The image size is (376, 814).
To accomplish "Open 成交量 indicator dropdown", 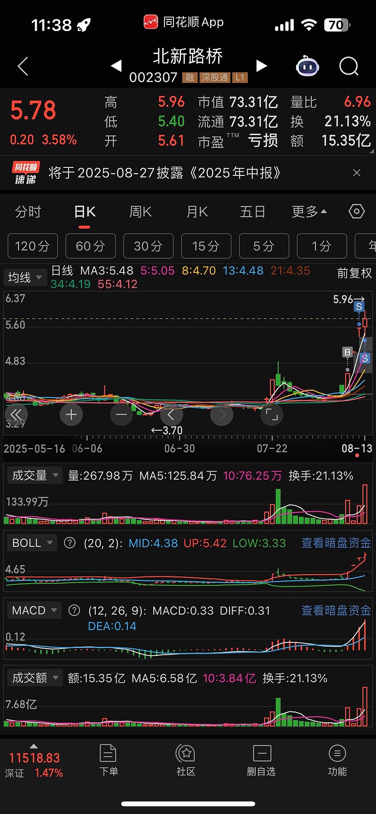I will [34, 475].
